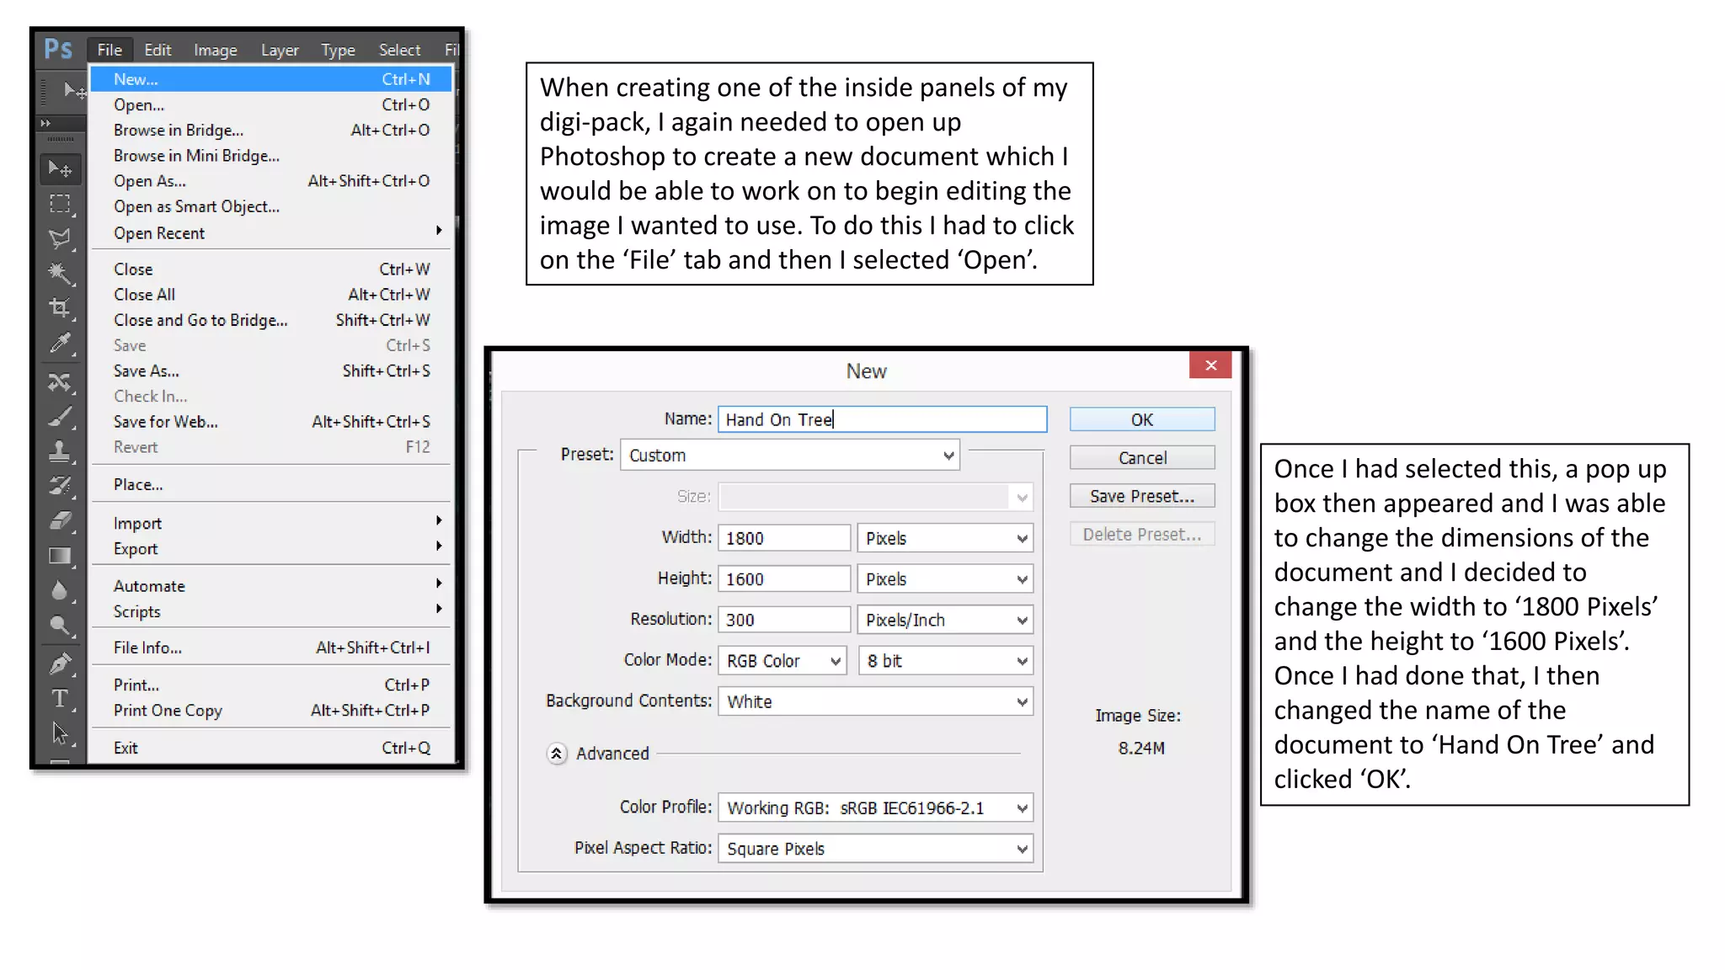Open the Background Contents White dropdown

pyautogui.click(x=874, y=702)
